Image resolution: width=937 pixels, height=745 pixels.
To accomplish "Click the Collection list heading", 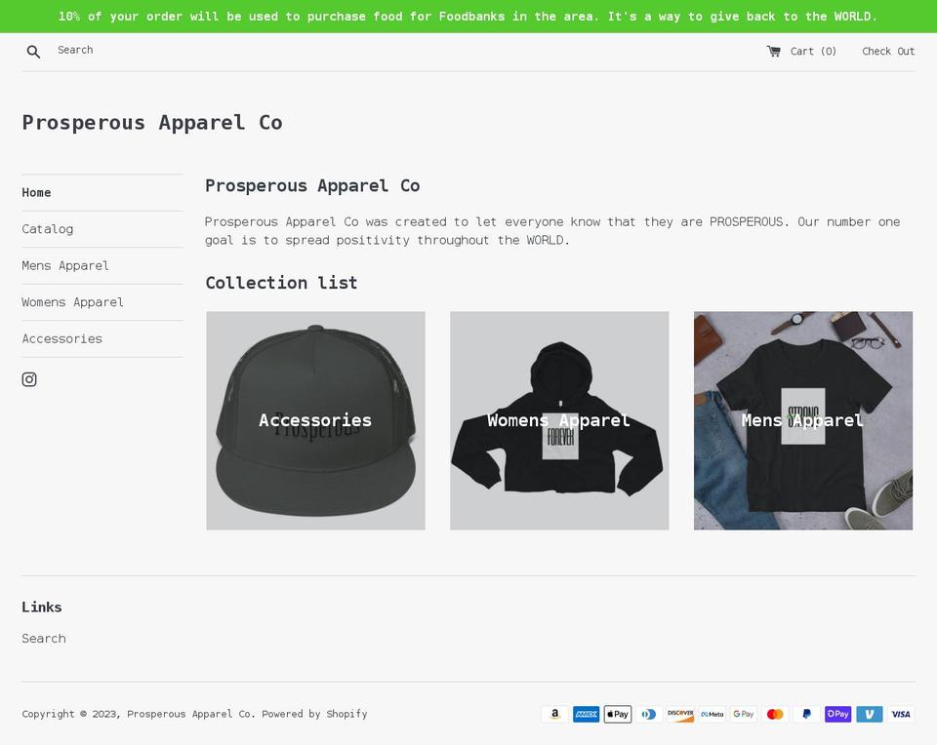I will click(281, 283).
